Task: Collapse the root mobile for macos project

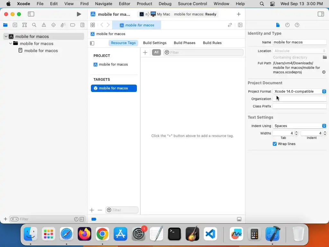Action: click(6, 37)
